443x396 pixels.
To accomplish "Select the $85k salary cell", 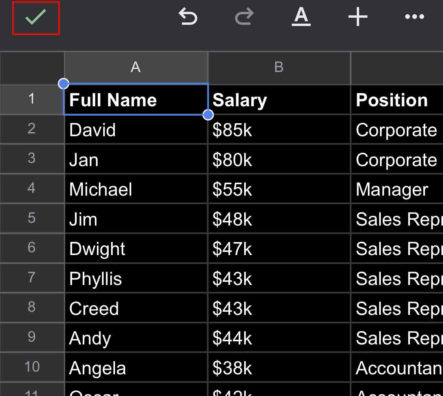I will [279, 130].
